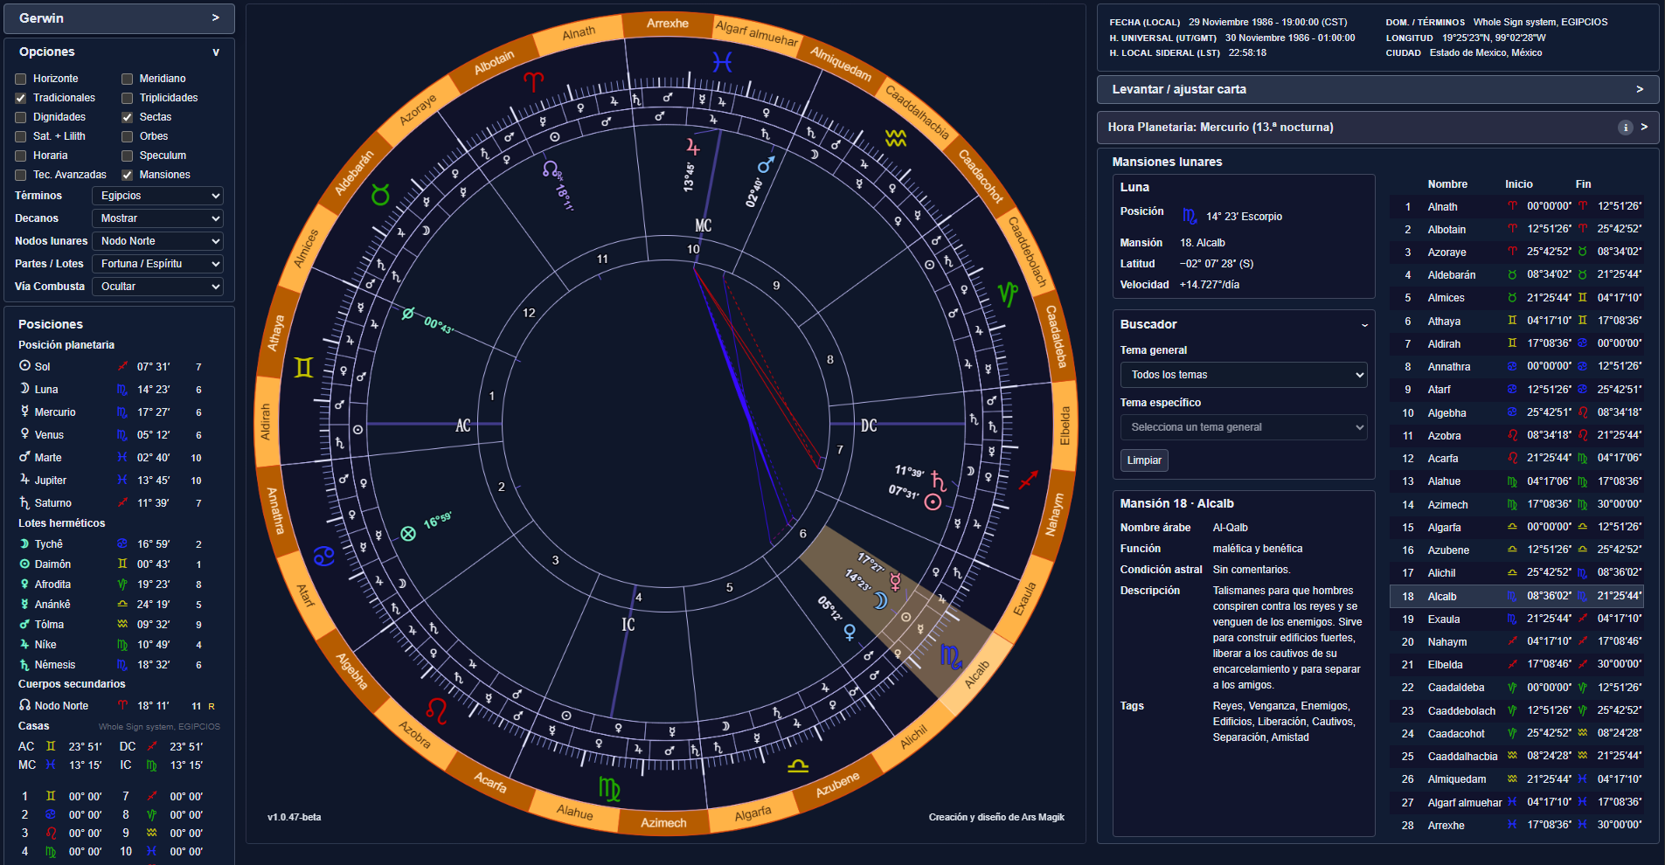Check the Dignidades option

19,116
